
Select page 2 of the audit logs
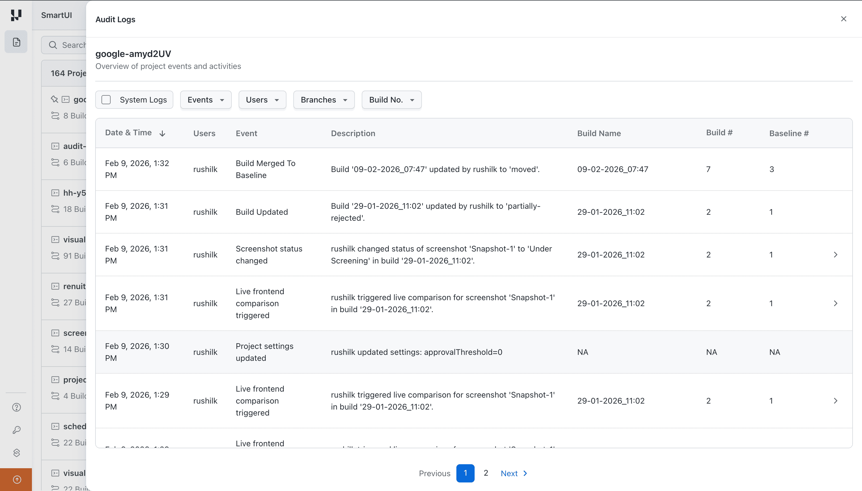486,473
